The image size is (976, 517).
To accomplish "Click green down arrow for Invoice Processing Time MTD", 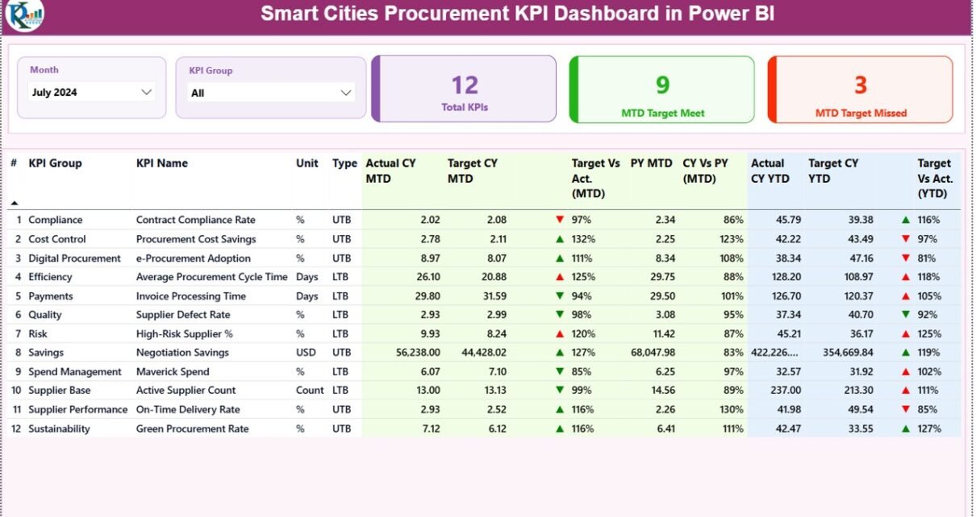I will click(x=559, y=296).
